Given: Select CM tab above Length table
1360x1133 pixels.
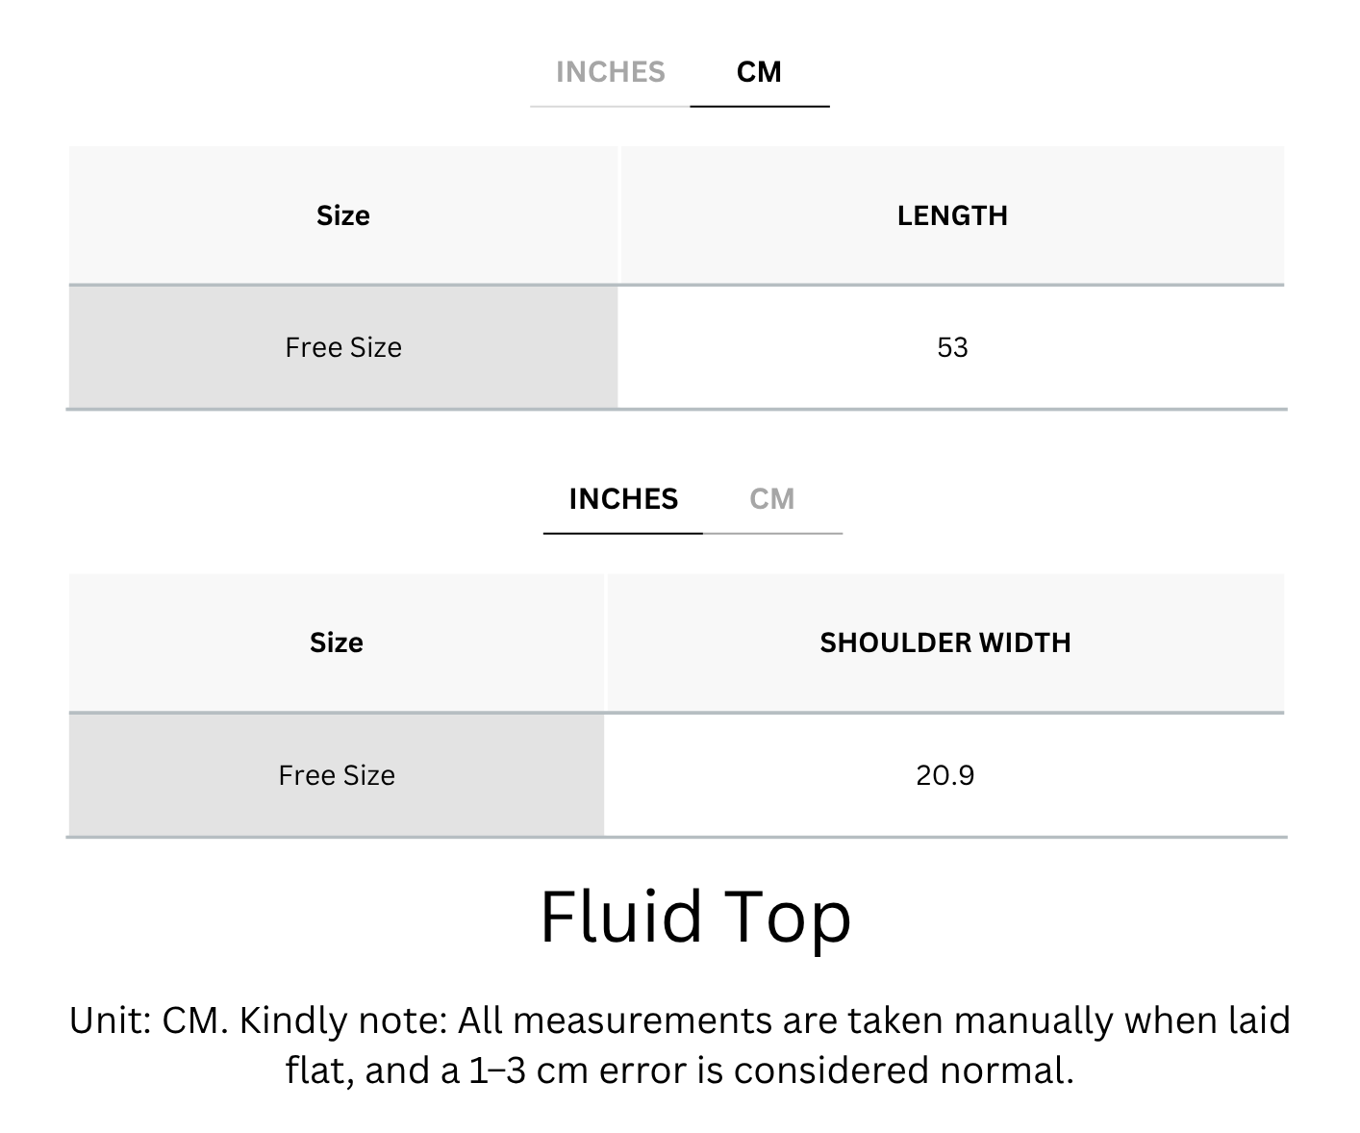Looking at the screenshot, I should point(759,72).
